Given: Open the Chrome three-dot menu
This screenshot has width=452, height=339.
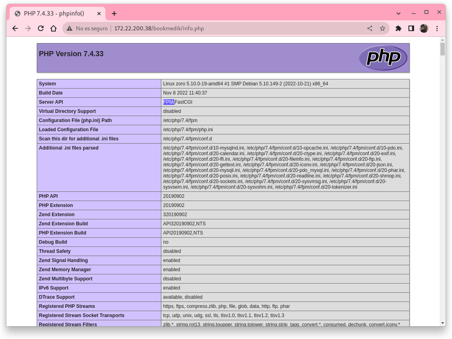Looking at the screenshot, I should 437,28.
